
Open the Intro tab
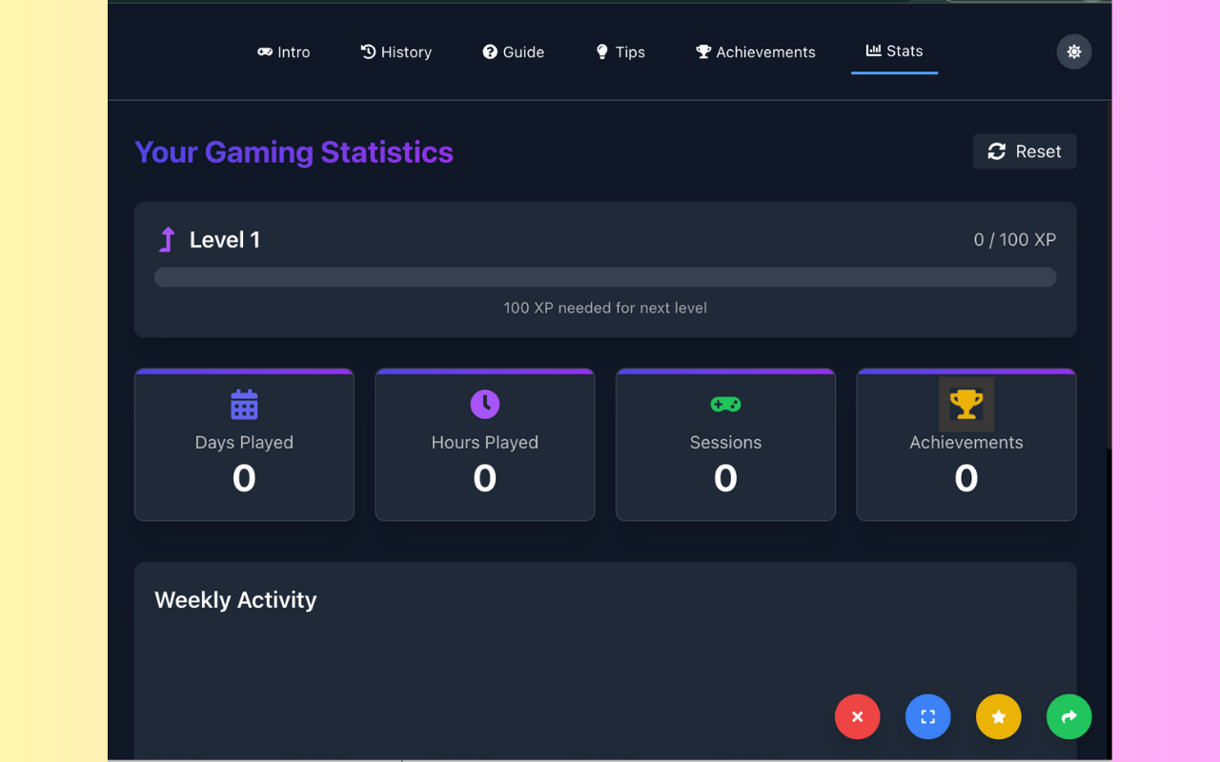tap(284, 52)
